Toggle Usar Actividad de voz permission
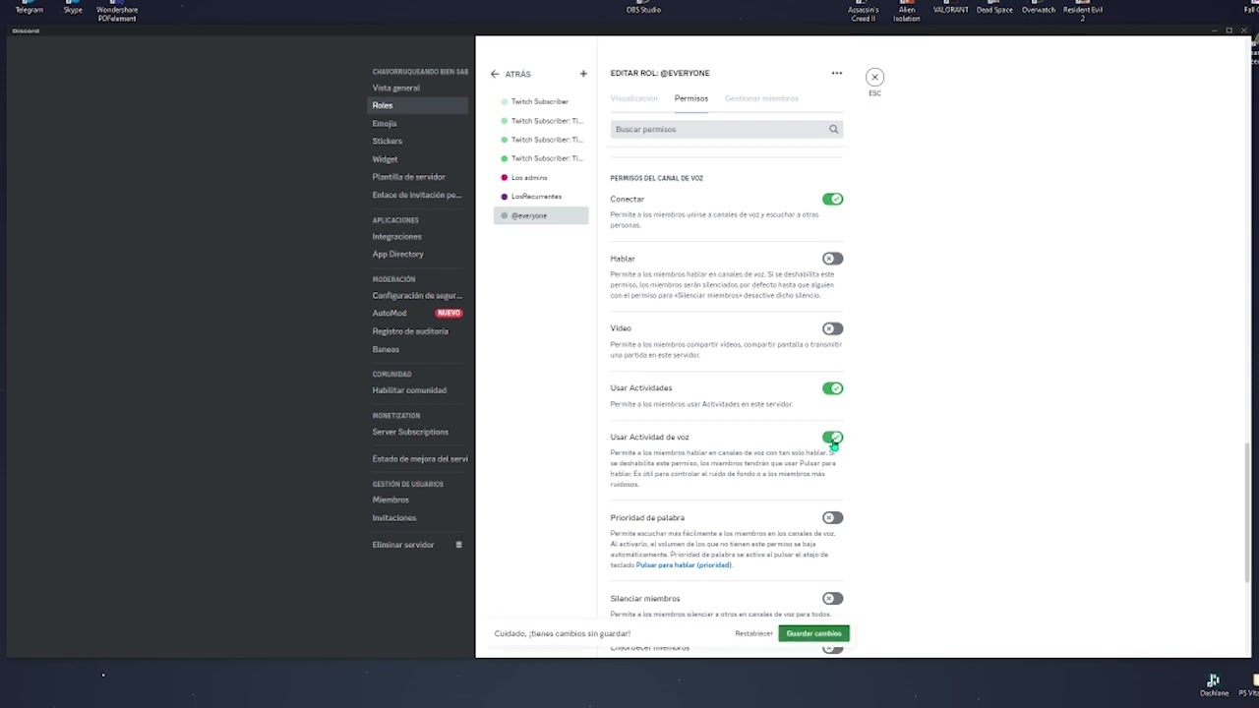Screen dimensions: 1259x708 point(833,438)
